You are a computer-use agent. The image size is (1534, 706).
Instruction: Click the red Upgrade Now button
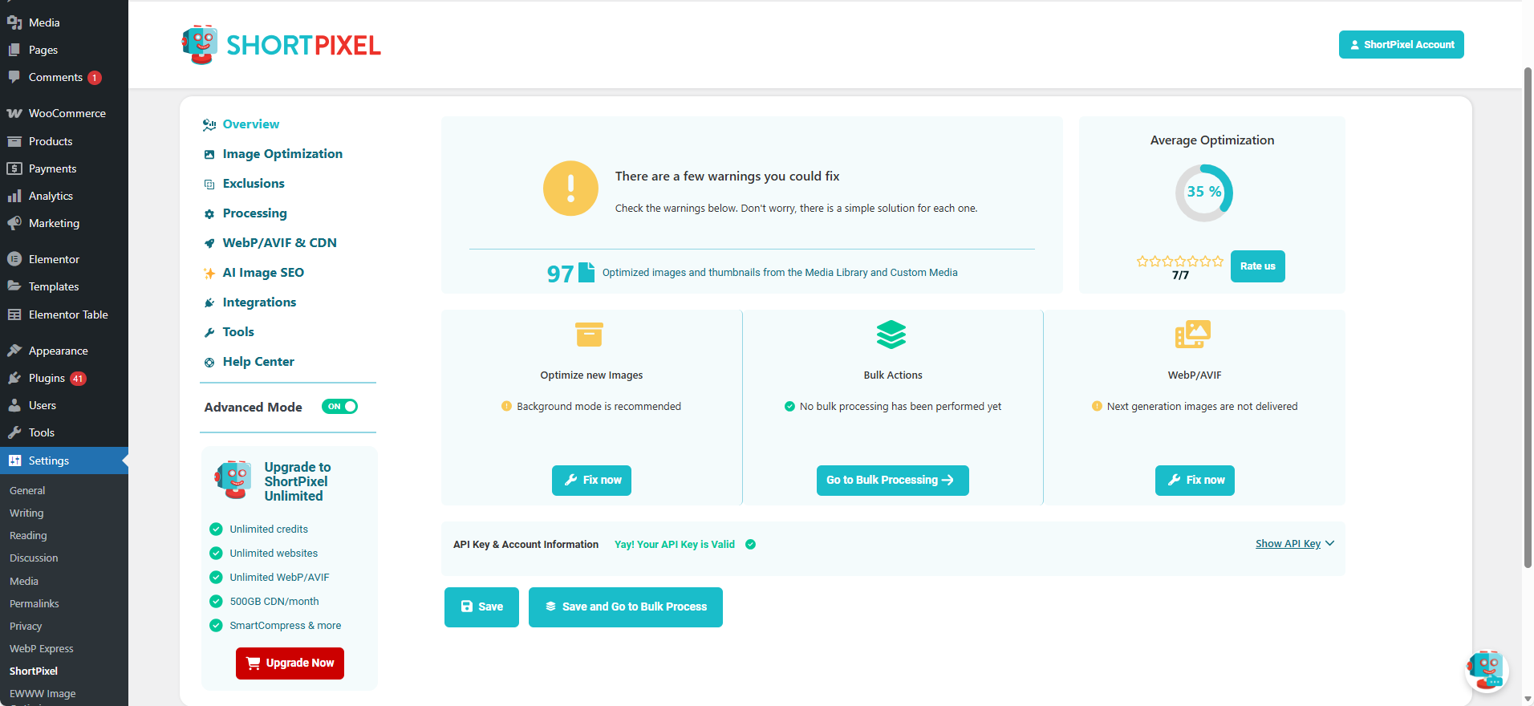click(290, 663)
